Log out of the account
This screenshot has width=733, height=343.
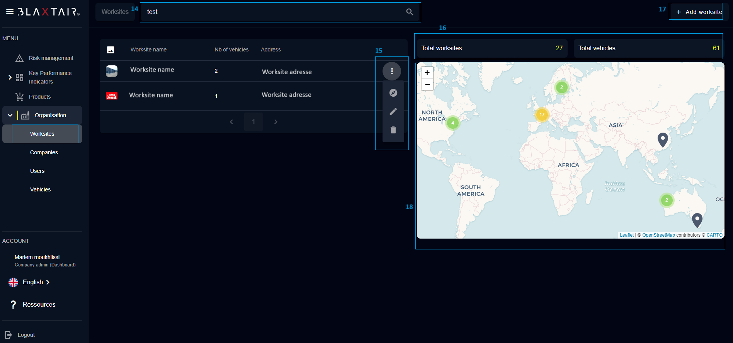pos(26,335)
